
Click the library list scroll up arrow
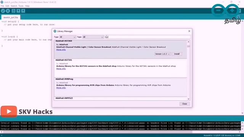click(188, 42)
